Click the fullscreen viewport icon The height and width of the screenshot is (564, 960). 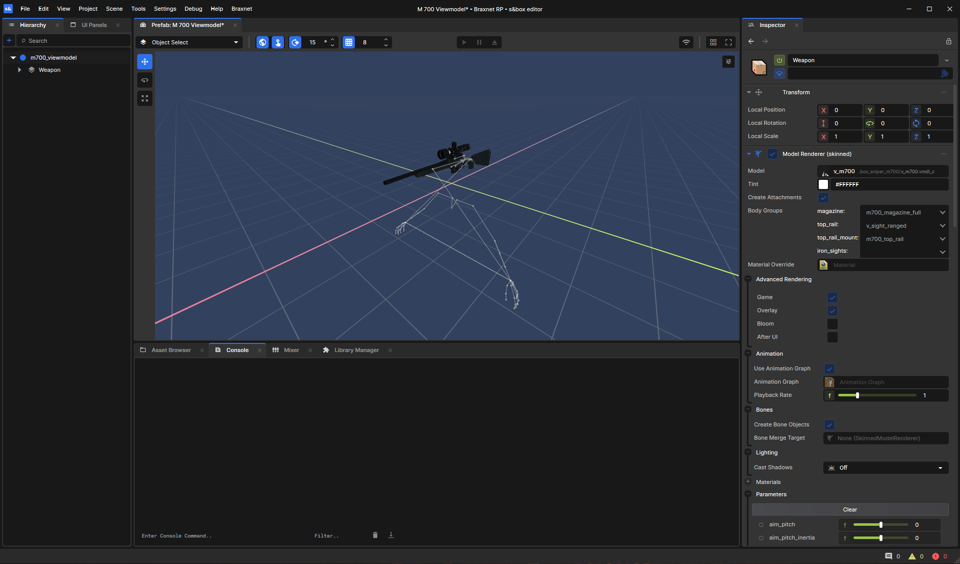point(729,42)
